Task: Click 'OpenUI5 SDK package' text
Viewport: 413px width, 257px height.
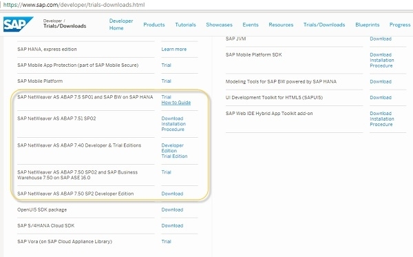Action: 42,210
